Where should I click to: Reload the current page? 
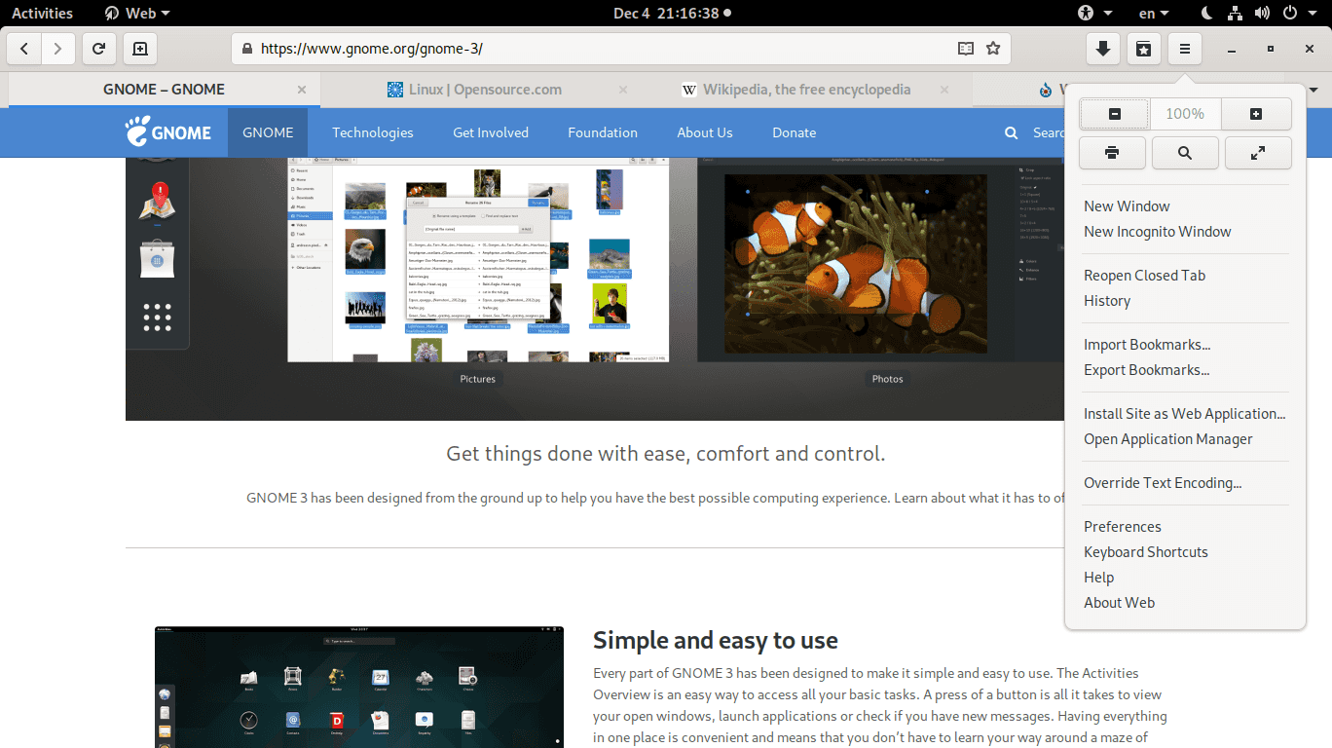point(98,49)
